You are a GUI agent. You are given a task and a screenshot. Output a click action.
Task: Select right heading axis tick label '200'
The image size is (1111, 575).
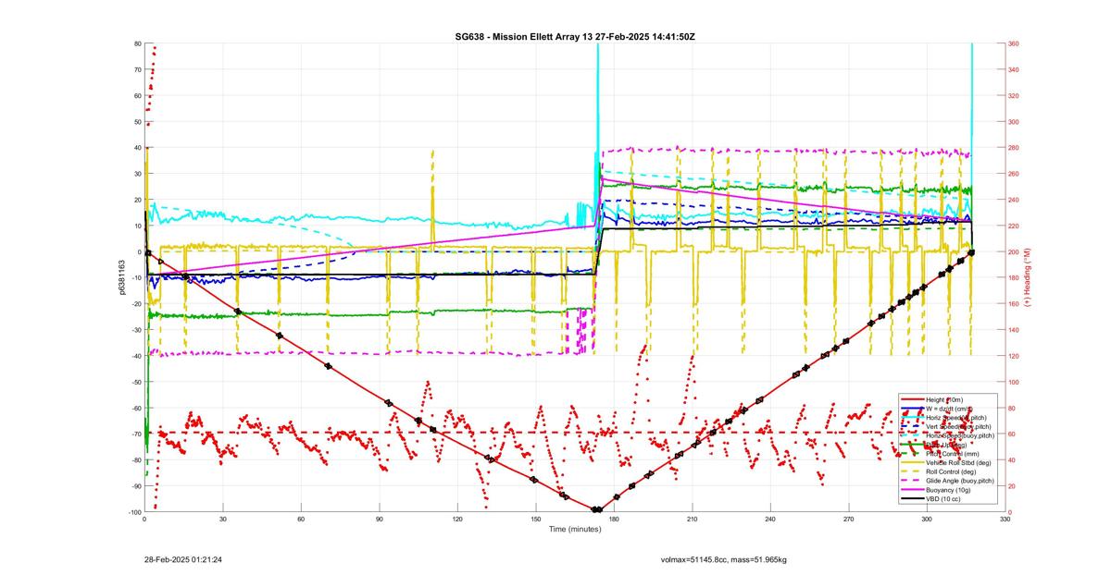(x=1014, y=252)
